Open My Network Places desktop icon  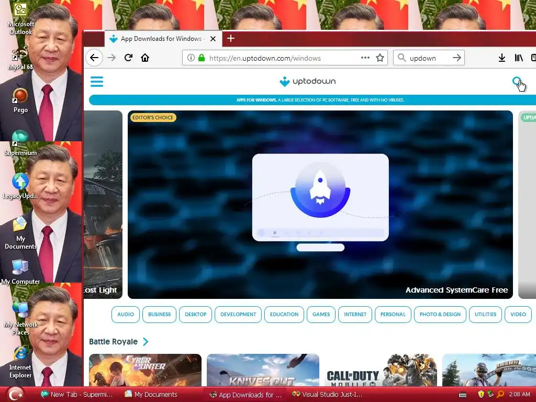pyautogui.click(x=20, y=319)
